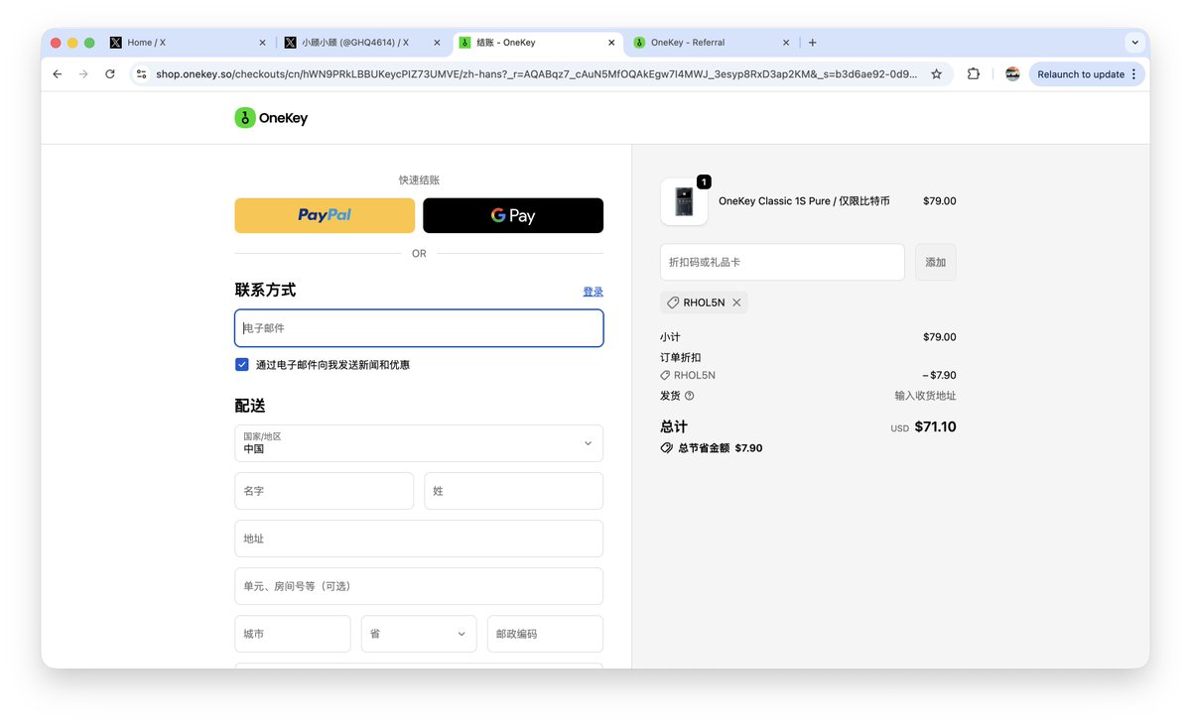Click the 地址 address field
Image resolution: width=1191 pixels, height=723 pixels.
[419, 539]
